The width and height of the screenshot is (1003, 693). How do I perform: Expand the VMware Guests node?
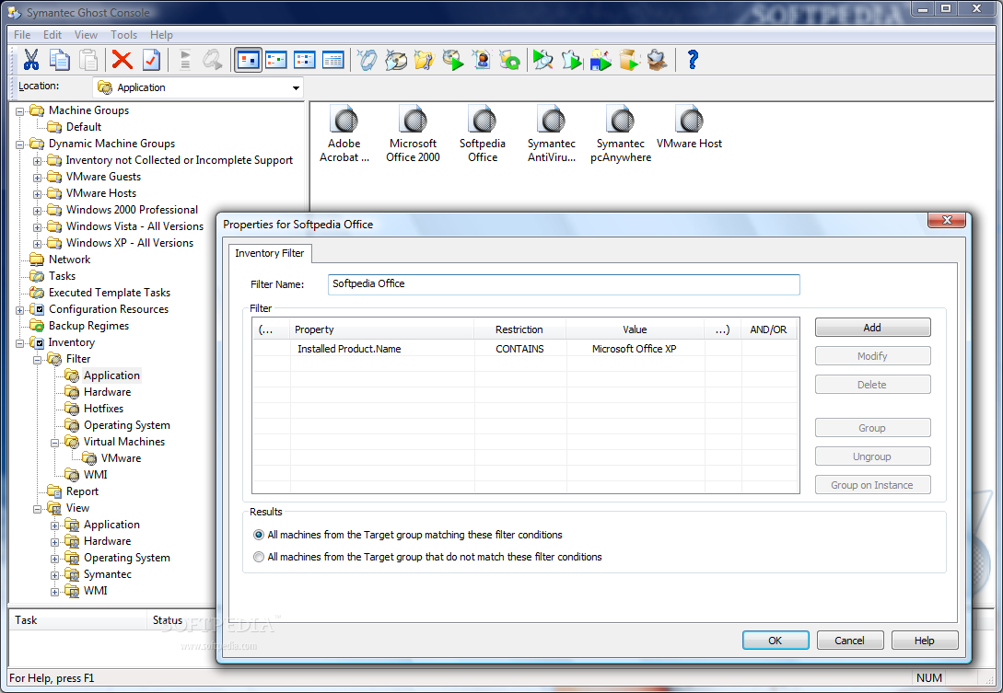click(37, 178)
